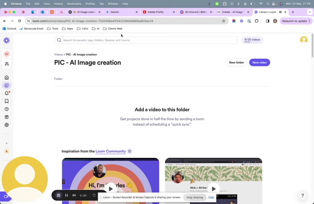Expand the tab search dropdown arrow

pos(309,12)
